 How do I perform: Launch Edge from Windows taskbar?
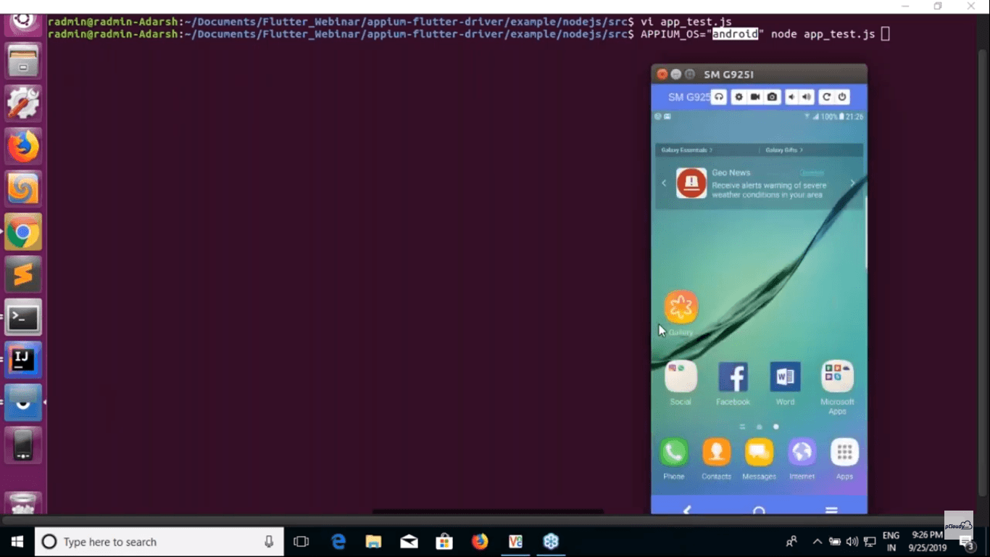pos(338,542)
